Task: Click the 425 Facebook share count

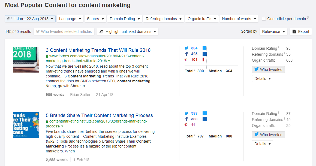Action: tap(194, 54)
